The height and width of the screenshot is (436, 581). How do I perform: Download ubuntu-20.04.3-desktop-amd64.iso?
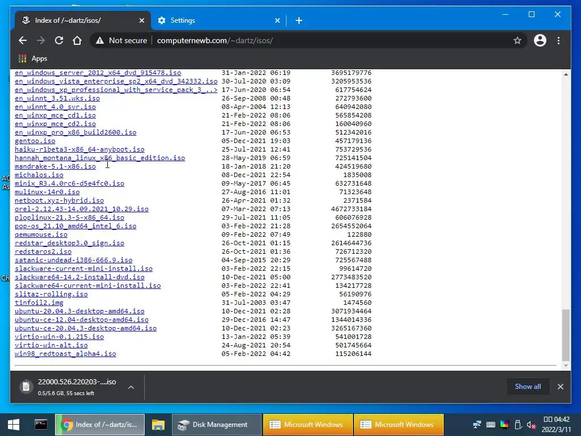[x=79, y=312]
